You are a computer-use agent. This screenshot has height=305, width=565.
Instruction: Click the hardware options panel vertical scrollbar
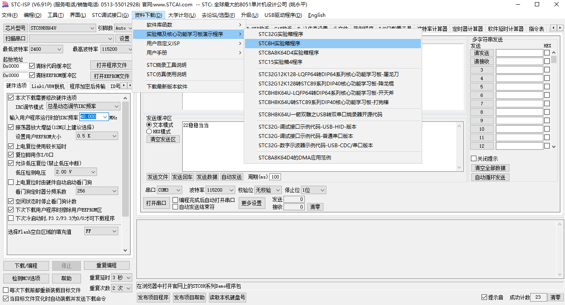click(125, 174)
